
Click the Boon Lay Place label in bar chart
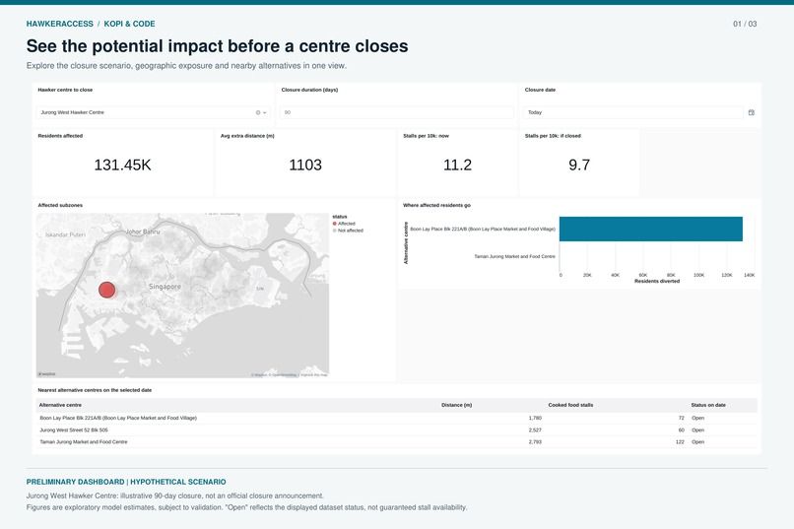coord(483,230)
